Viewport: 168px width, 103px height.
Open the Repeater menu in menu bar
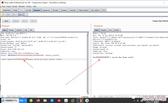22,6
